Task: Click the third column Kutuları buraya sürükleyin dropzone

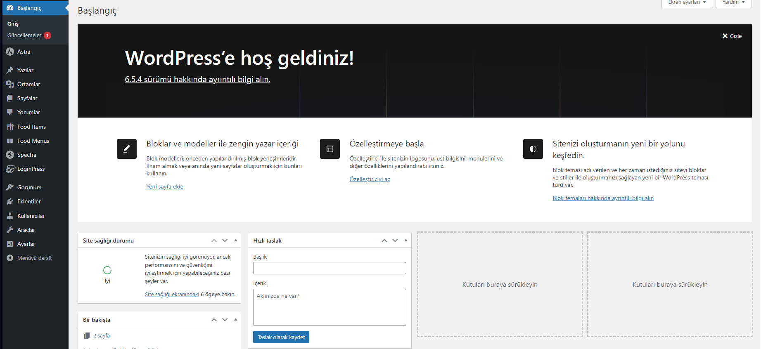Action: (x=500, y=284)
